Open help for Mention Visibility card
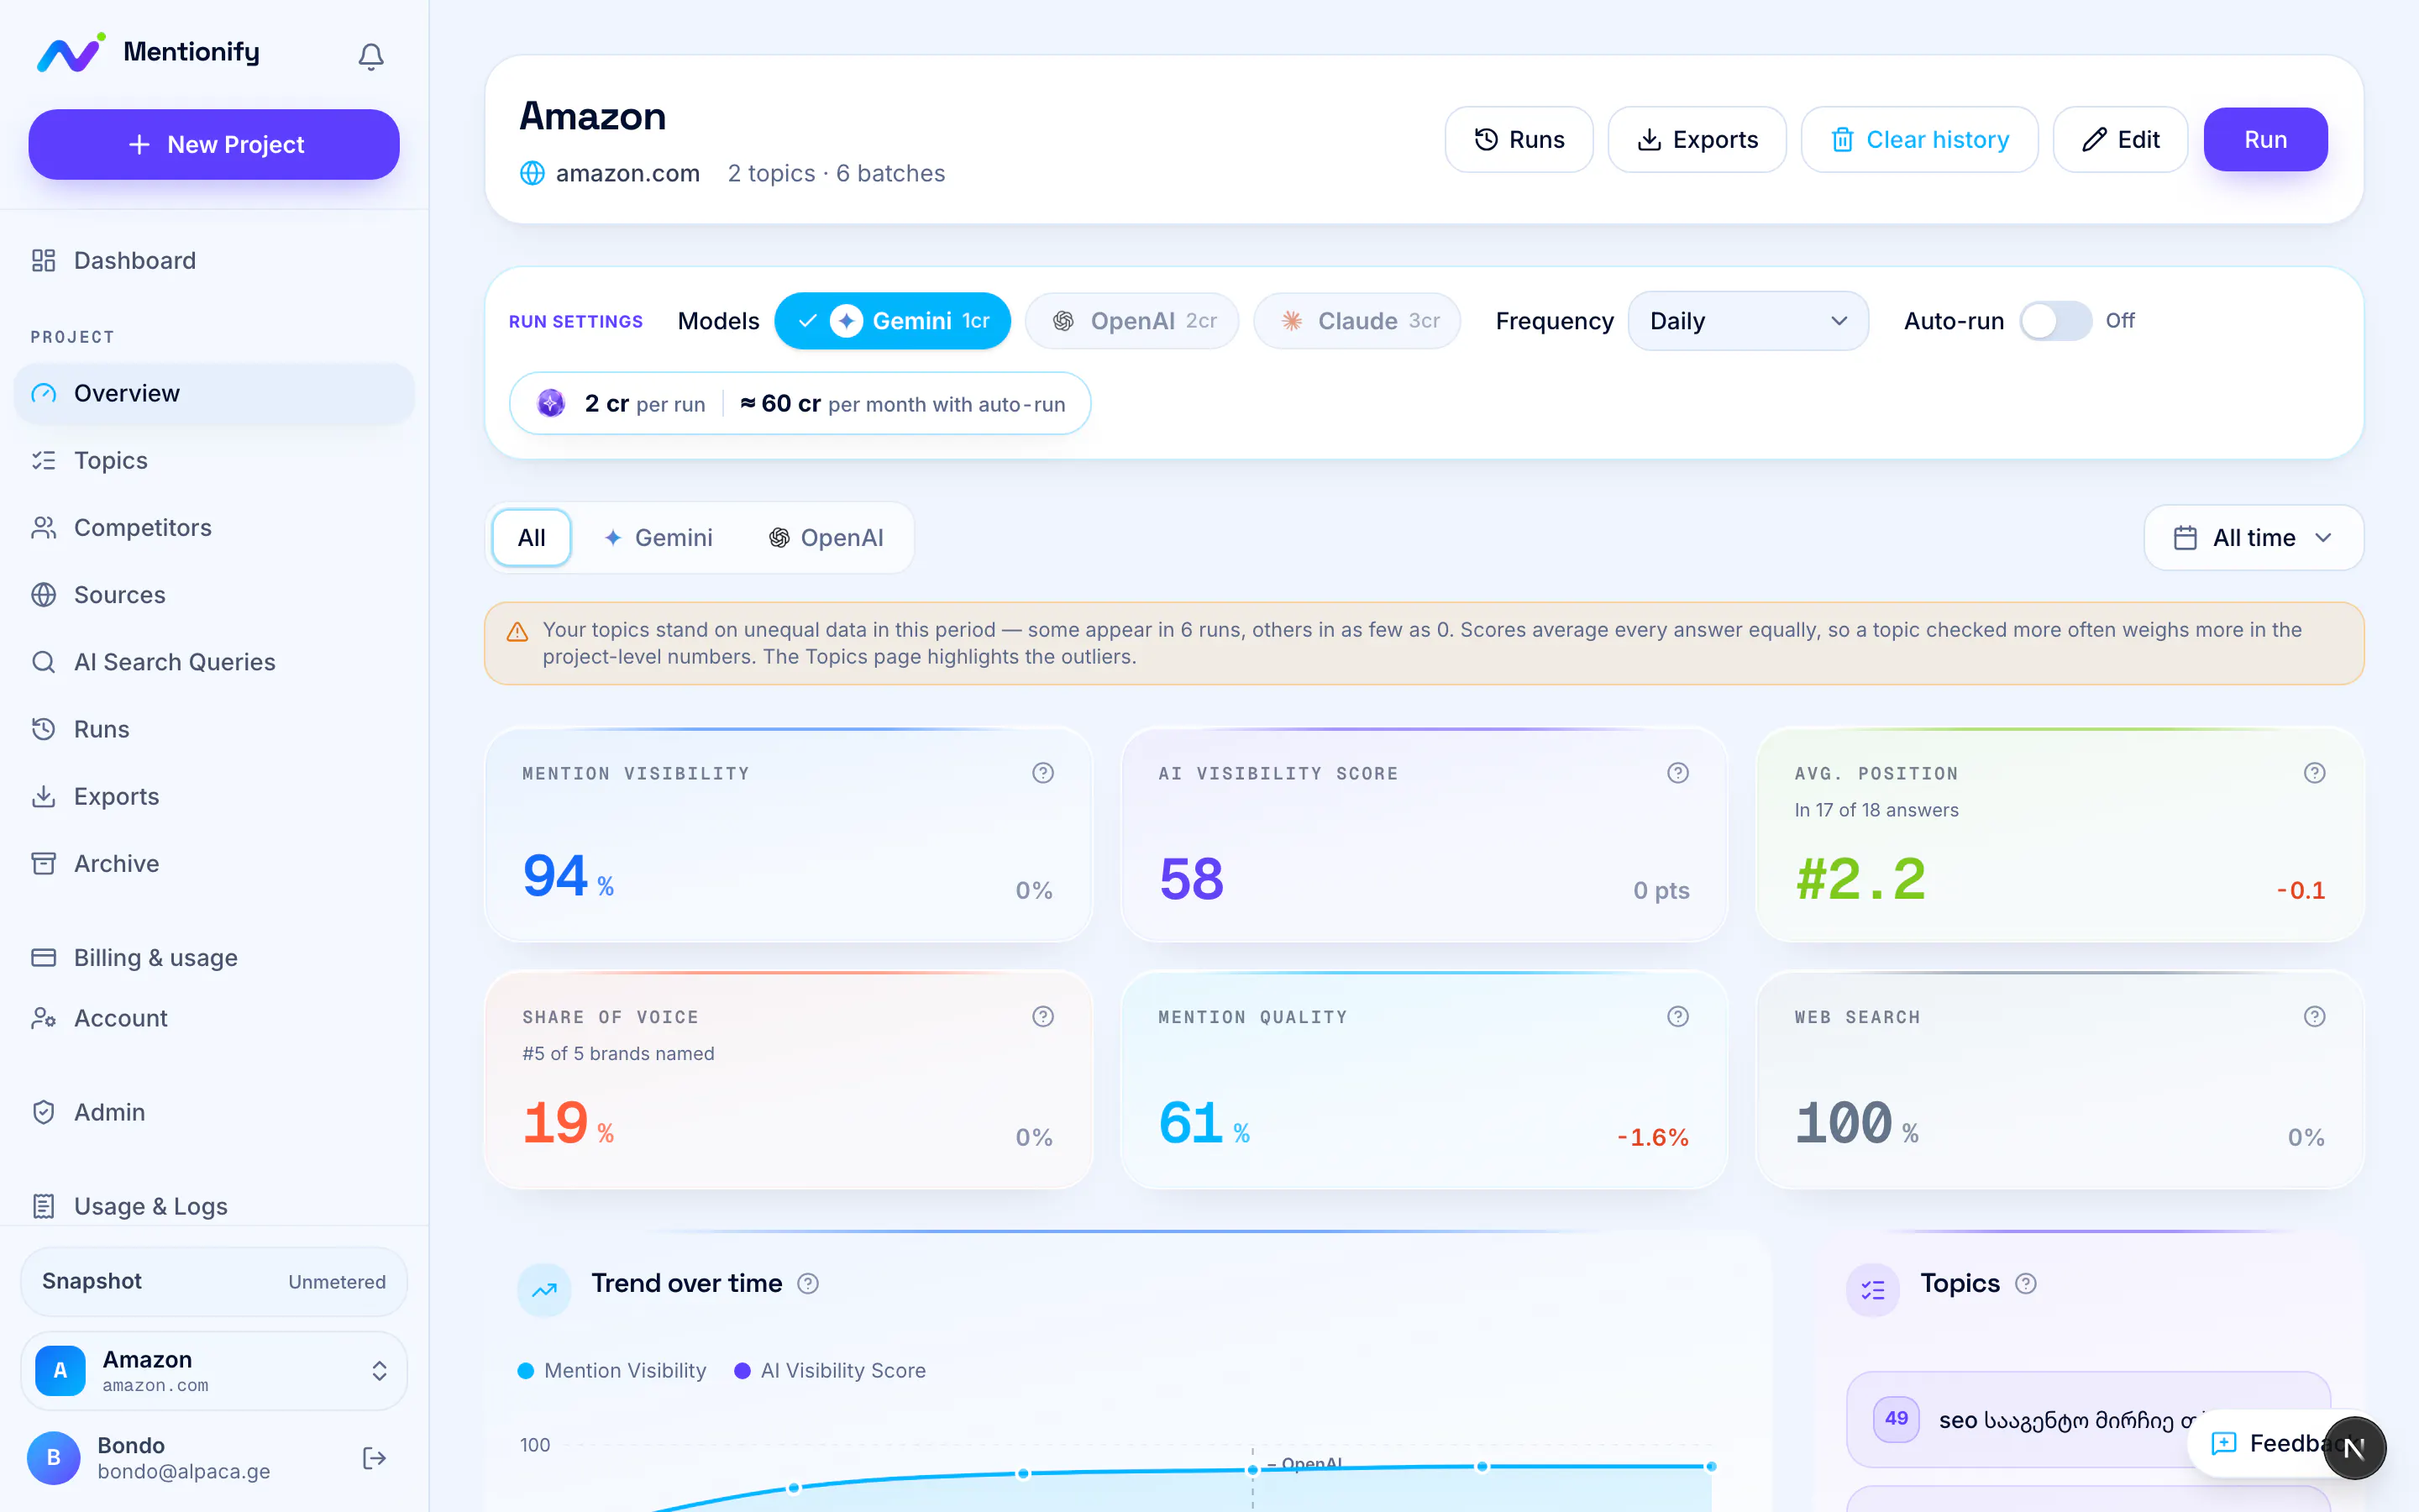 click(1042, 773)
